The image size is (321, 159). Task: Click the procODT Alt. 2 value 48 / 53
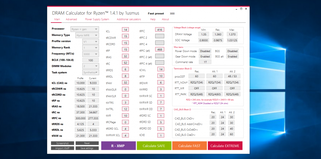click(x=232, y=76)
